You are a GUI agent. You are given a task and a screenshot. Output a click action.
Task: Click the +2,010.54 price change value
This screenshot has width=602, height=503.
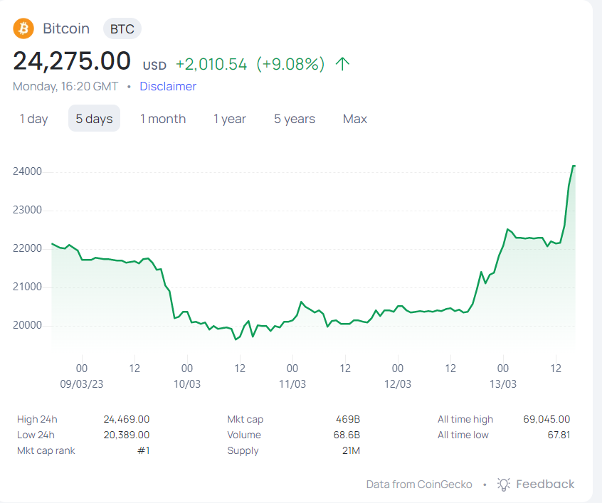(x=211, y=64)
